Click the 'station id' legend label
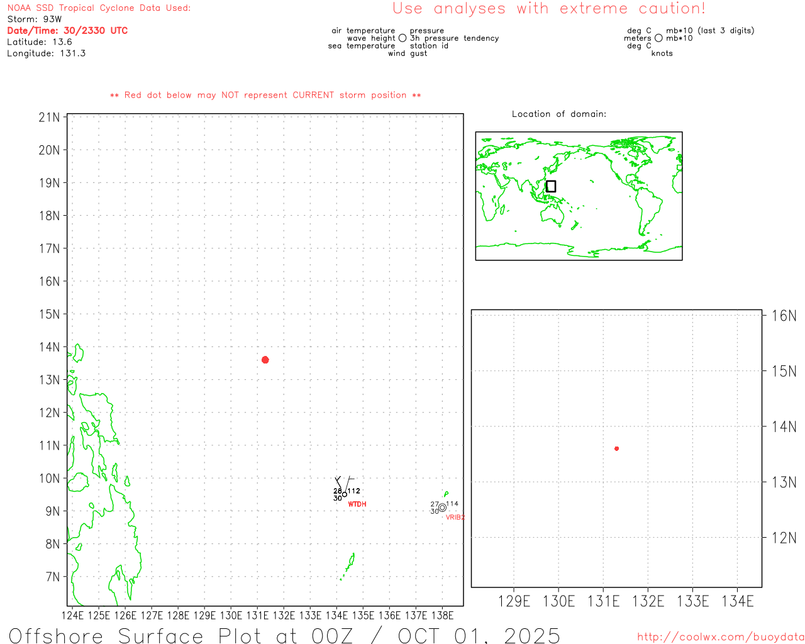Viewport: 805px width, 644px height. (429, 46)
